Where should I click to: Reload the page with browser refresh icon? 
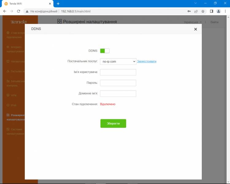pos(18,11)
